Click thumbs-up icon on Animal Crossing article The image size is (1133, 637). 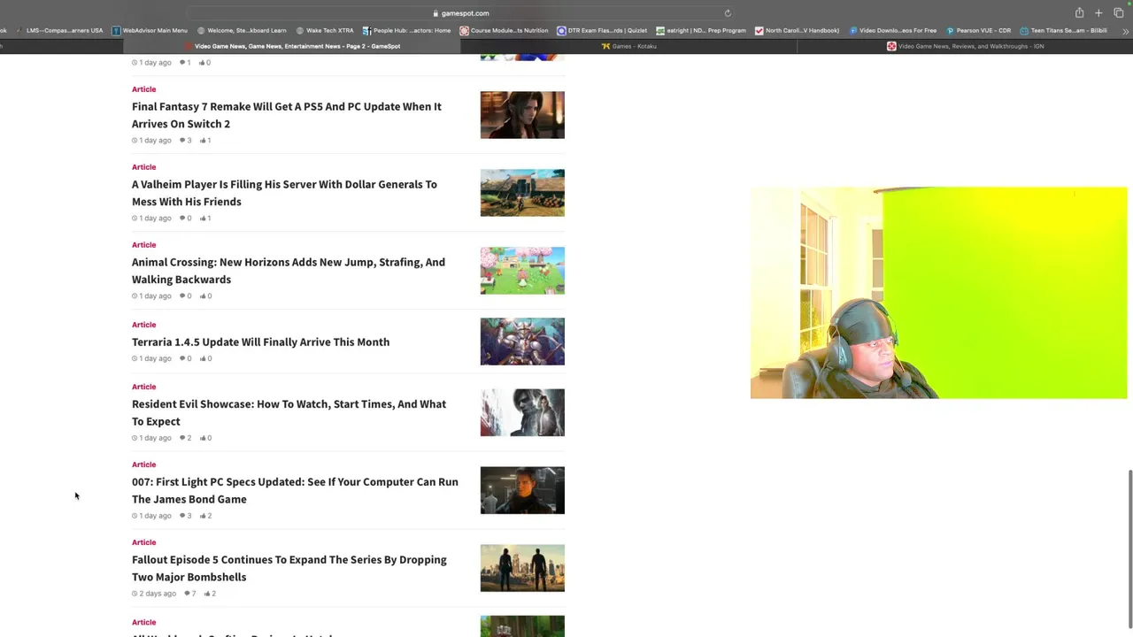pyautogui.click(x=204, y=295)
